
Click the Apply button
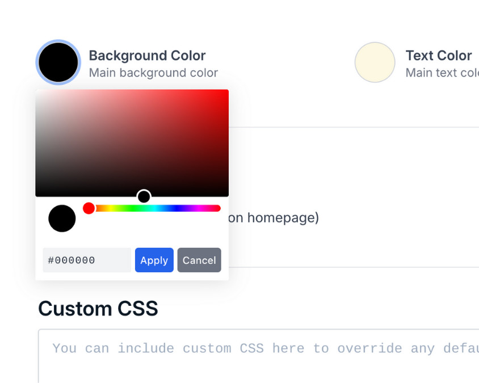click(154, 260)
